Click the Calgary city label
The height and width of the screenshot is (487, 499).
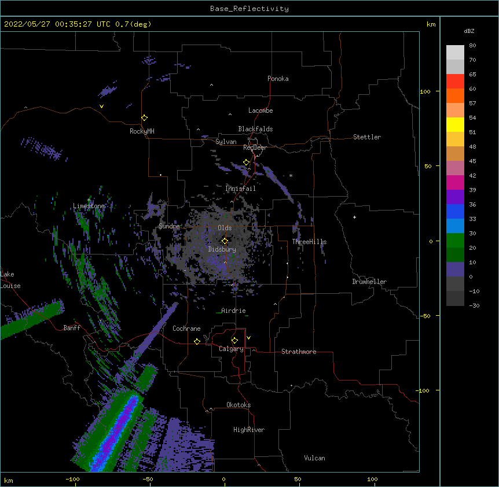[231, 349]
